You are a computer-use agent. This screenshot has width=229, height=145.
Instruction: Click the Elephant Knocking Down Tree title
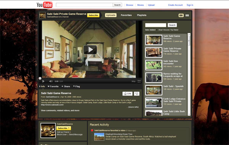119,134
